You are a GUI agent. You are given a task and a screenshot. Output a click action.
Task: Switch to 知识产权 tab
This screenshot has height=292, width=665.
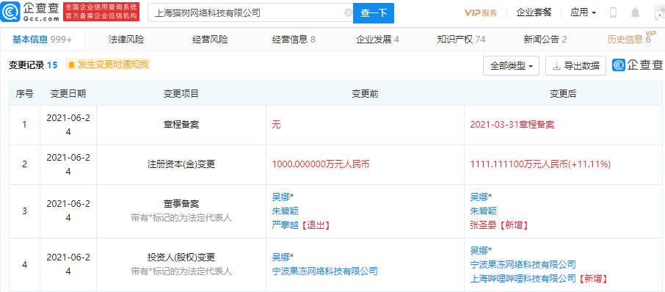pos(462,40)
